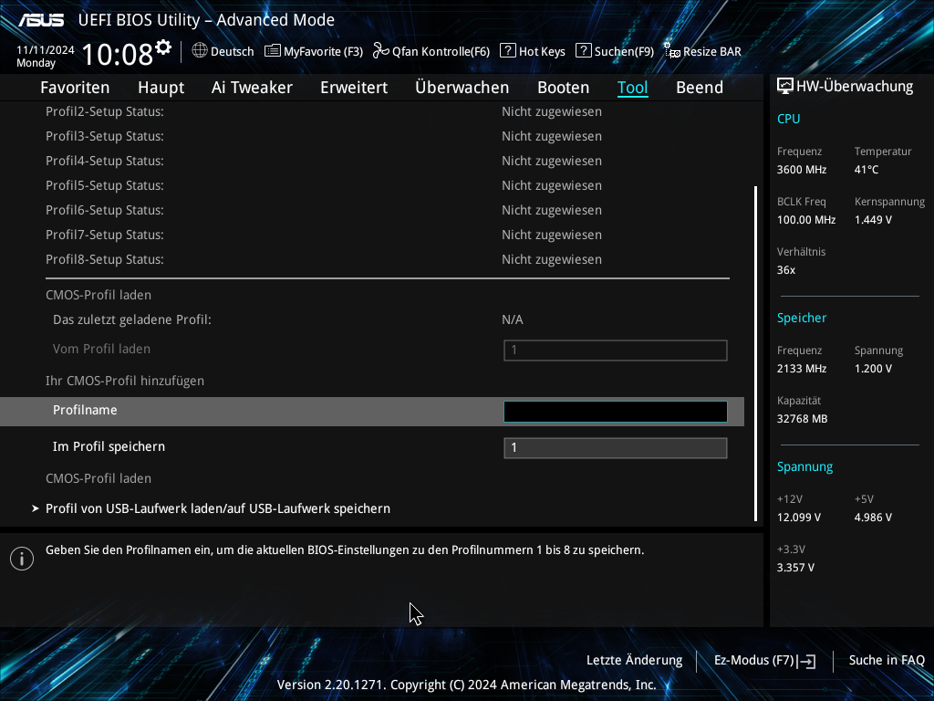934x701 pixels.
Task: Click Profil2-Setup Status row
Action: pyautogui.click(x=372, y=111)
